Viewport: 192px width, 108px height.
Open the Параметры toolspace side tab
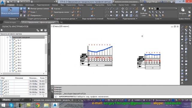point(49,60)
